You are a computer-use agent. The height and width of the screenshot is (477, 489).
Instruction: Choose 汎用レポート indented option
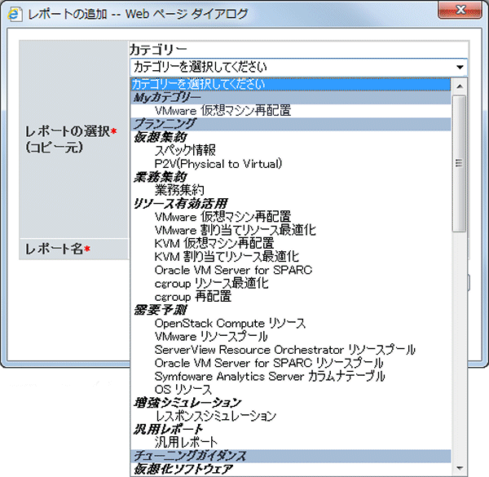point(186,442)
